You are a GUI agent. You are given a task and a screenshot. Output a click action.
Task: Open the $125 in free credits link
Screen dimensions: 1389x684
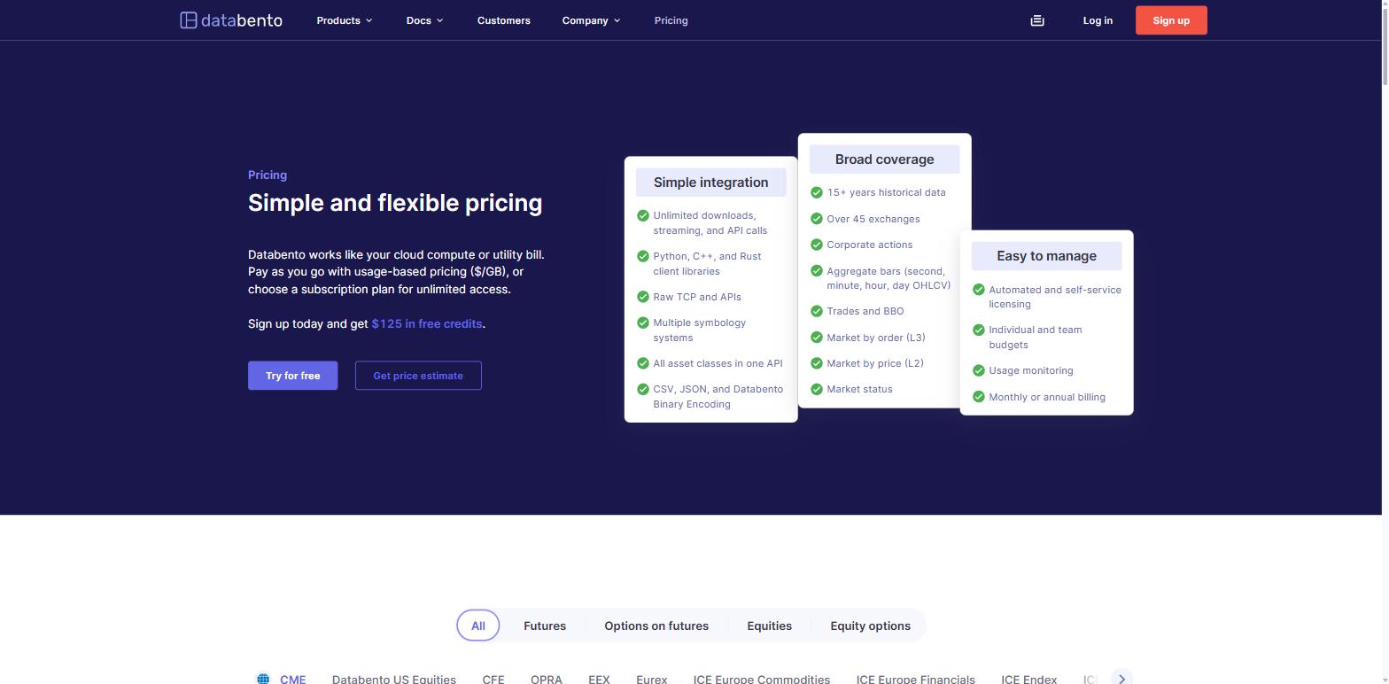point(427,324)
